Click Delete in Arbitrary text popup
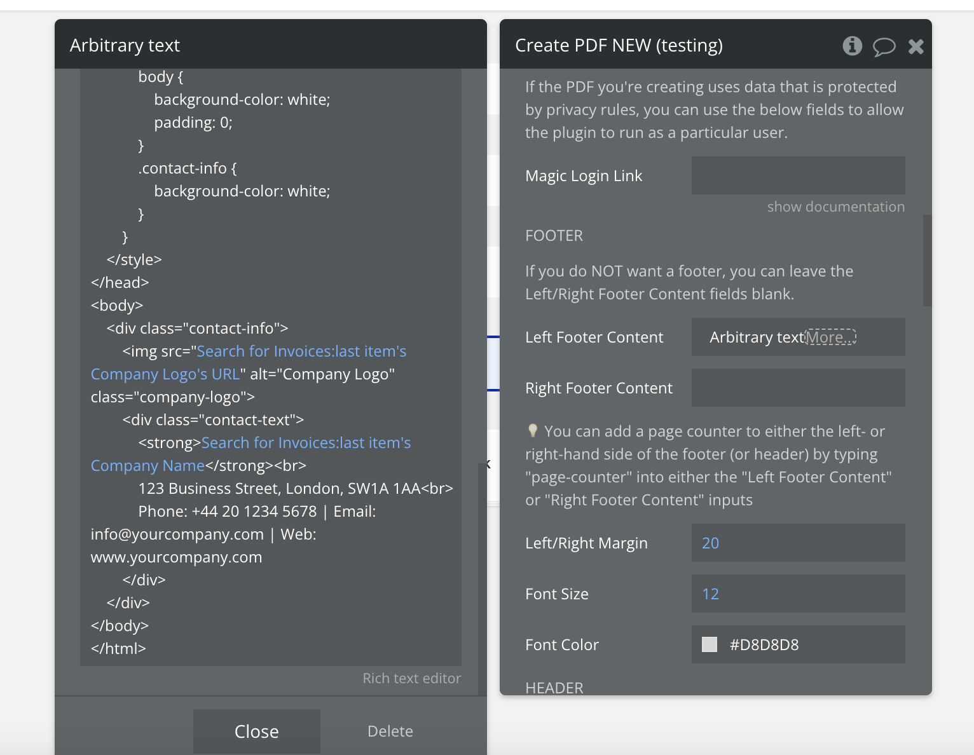 click(390, 731)
